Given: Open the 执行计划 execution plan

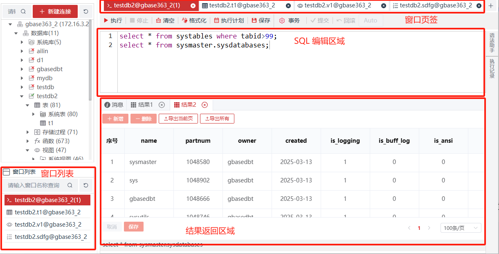Looking at the screenshot, I should click(216, 20).
